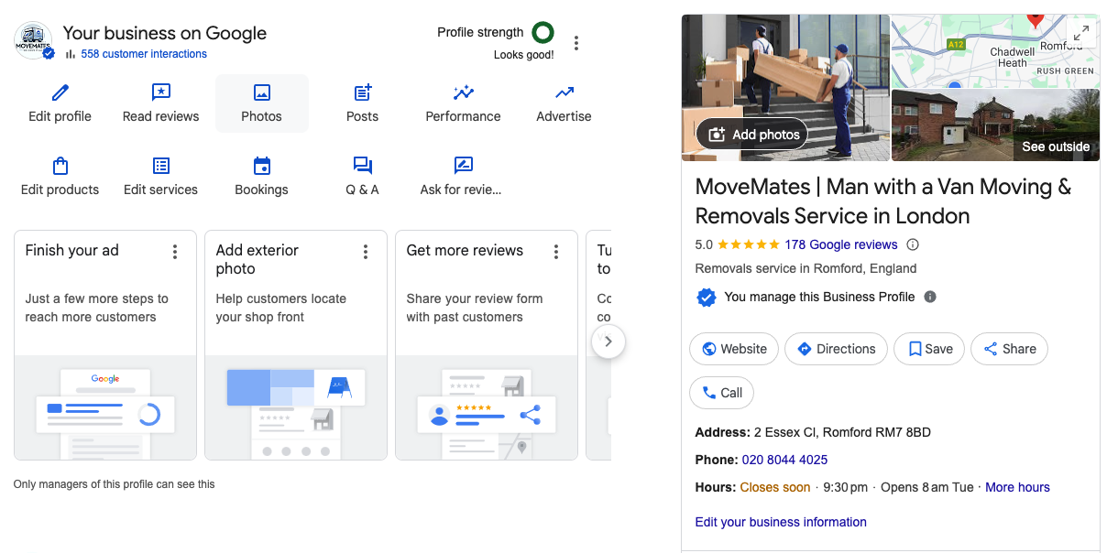
Task: Click the Edit your business information link
Action: (781, 522)
